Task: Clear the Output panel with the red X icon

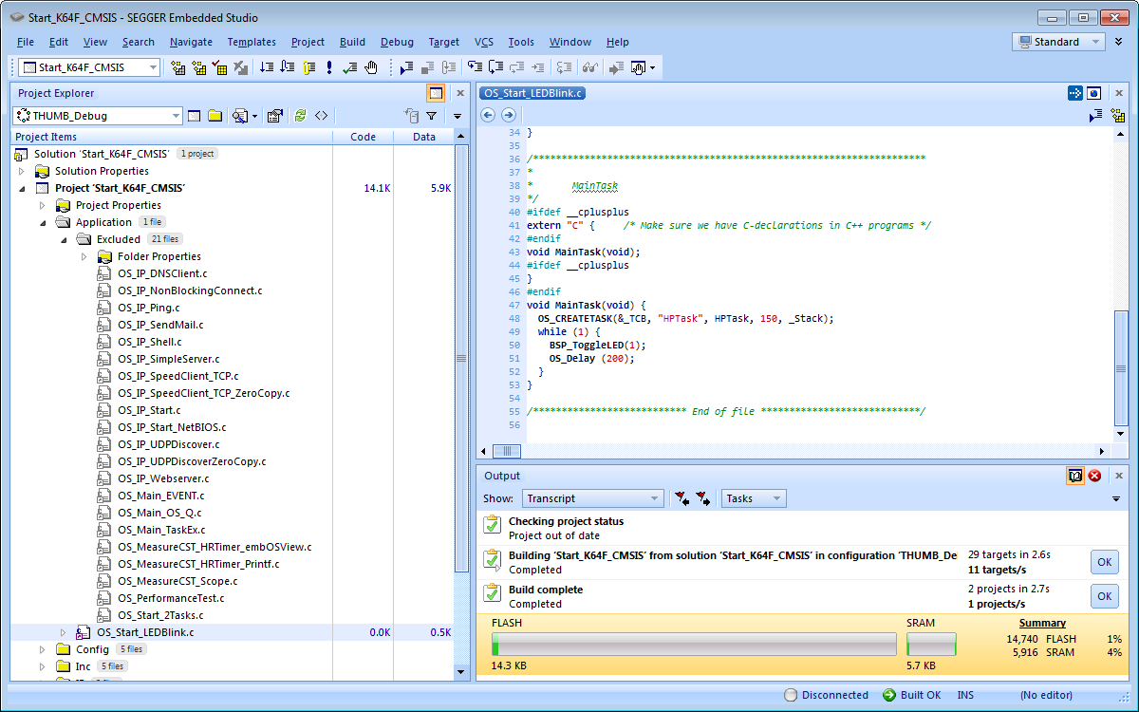Action: pos(1094,476)
